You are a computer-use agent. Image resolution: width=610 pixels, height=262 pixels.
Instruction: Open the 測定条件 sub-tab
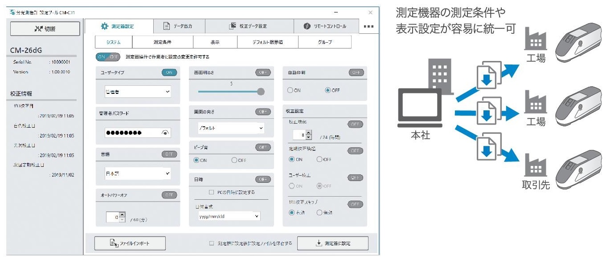163,42
